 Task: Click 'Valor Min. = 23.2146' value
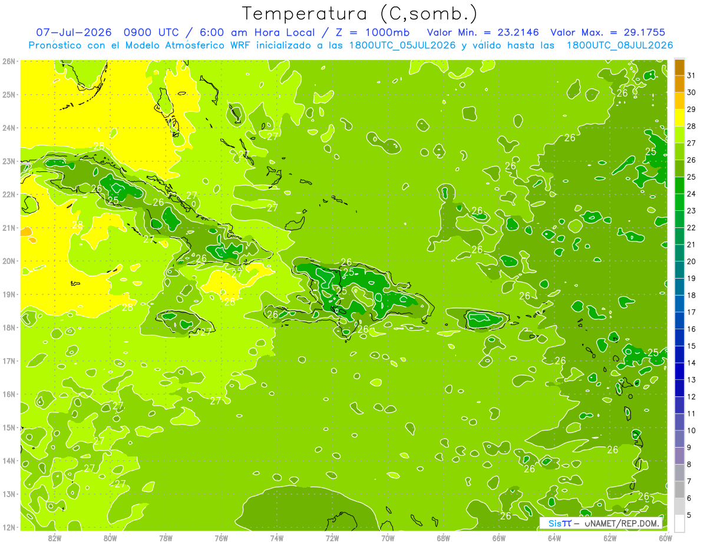(482, 32)
